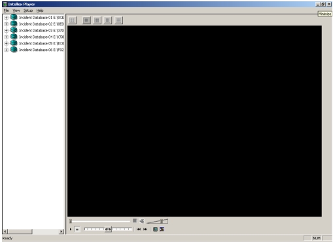Screen dimensions: 333x244
Task: Click the Incident Database 04 disk icon
Action: [14, 37]
